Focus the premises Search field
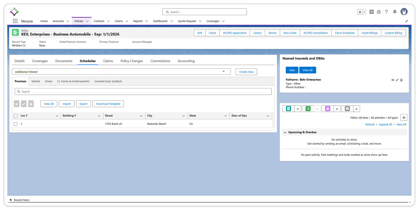Image resolution: width=419 pixels, height=210 pixels. 143,91
